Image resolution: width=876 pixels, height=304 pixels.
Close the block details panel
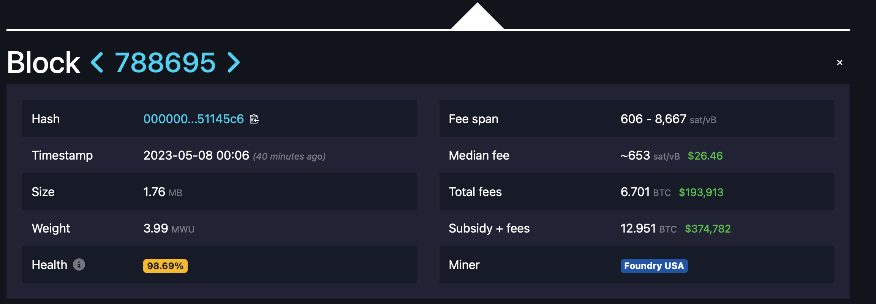coord(840,62)
